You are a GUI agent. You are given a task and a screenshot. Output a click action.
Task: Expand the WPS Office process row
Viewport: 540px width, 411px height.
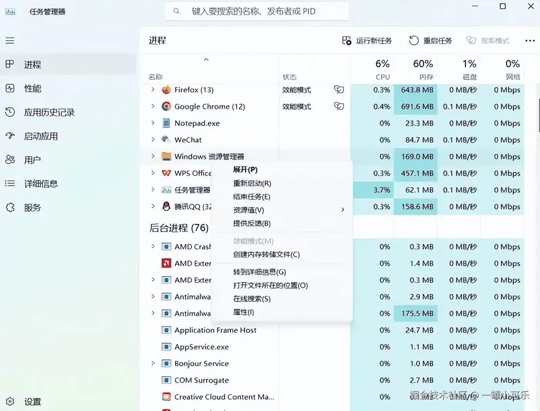click(x=153, y=173)
